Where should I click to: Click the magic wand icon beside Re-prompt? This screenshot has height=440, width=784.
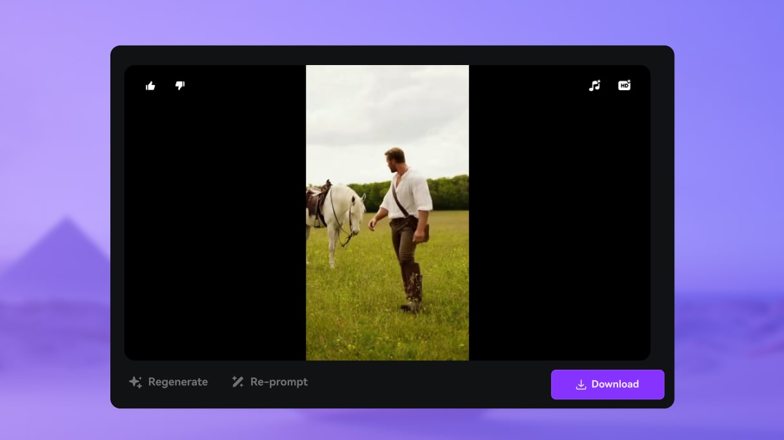pos(237,382)
